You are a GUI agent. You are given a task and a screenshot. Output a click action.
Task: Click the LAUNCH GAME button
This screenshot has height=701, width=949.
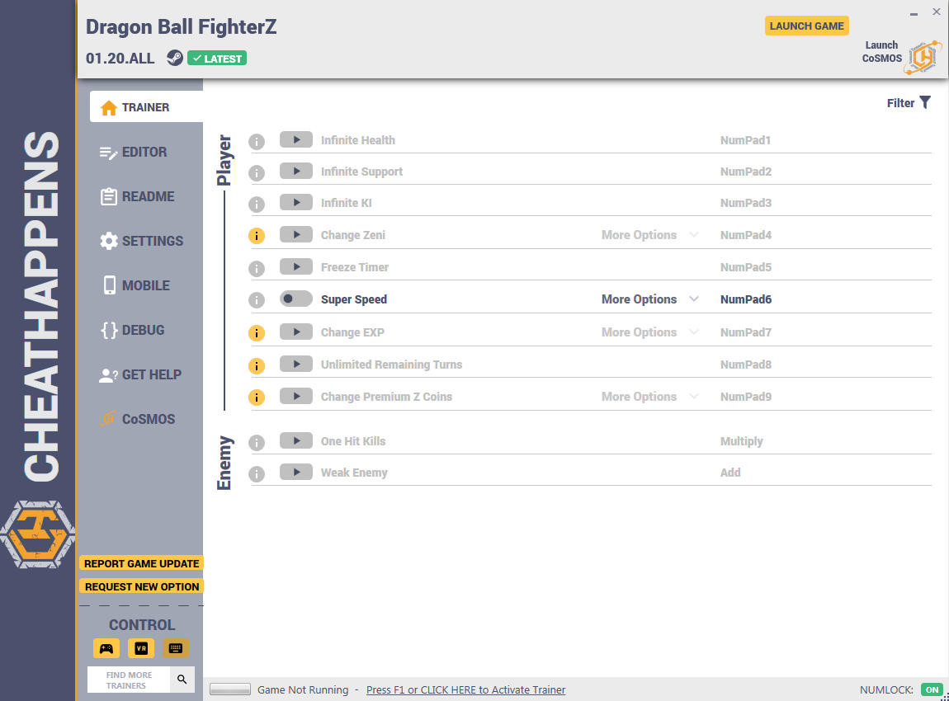pos(807,26)
